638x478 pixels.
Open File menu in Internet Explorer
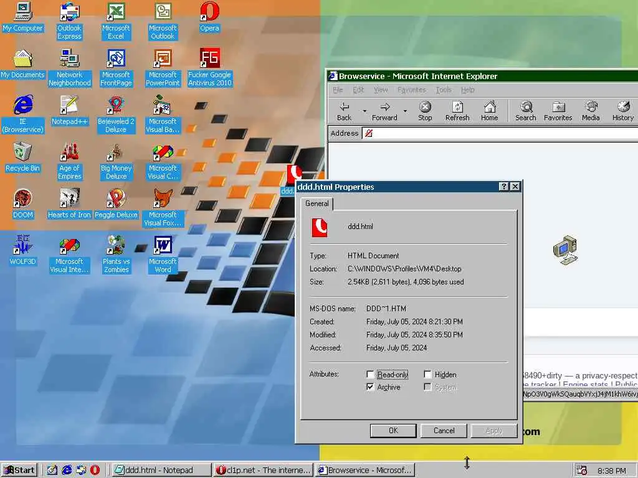coord(338,90)
